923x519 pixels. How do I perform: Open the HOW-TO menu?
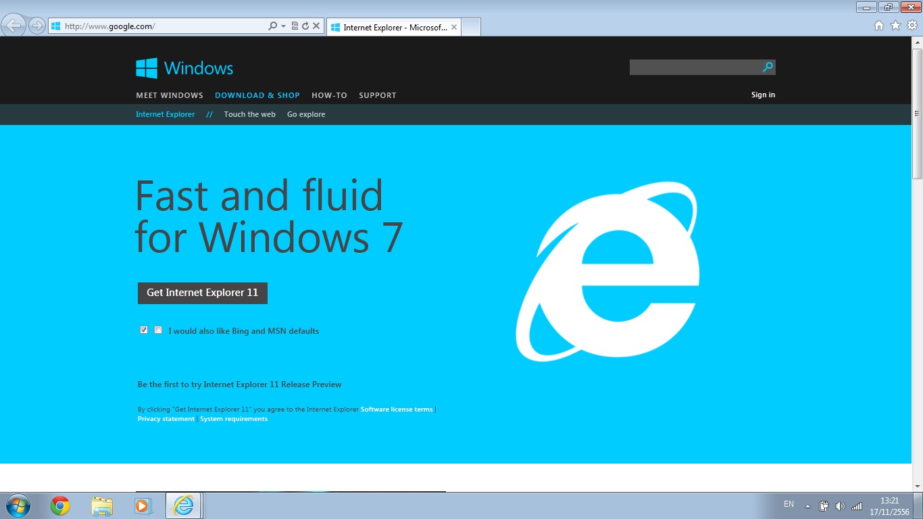[x=329, y=95]
